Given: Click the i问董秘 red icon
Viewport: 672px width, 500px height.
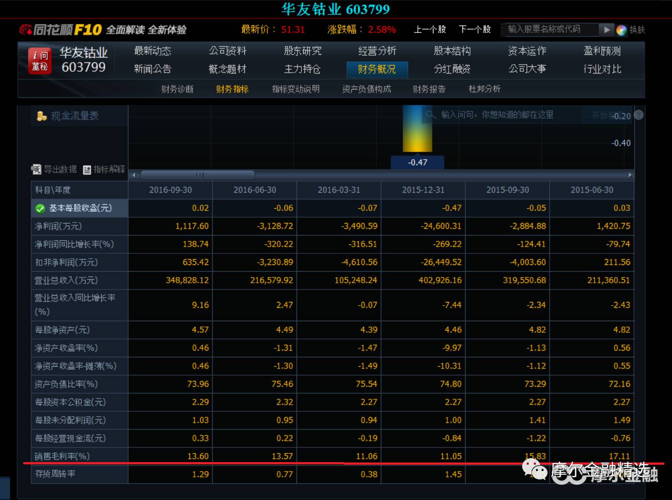Looking at the screenshot, I should click(x=40, y=60).
